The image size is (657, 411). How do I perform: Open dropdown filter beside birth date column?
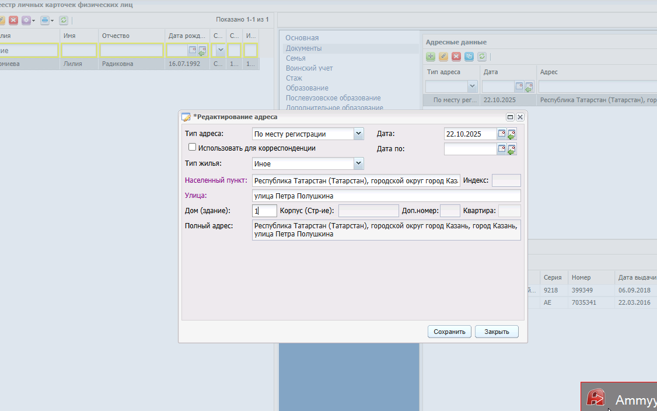point(221,50)
